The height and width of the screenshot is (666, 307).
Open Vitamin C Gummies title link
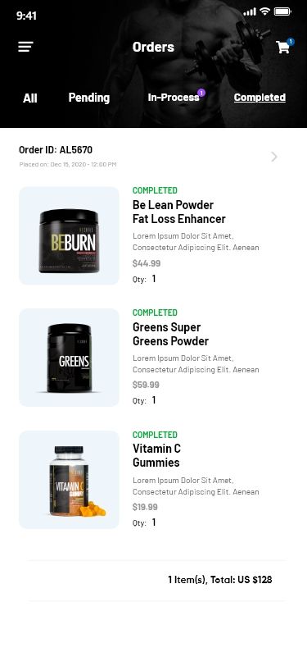point(156,455)
